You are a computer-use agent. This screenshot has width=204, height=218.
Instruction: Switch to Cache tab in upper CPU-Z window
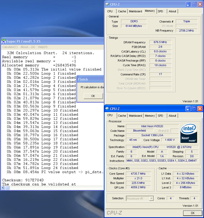point(122,11)
